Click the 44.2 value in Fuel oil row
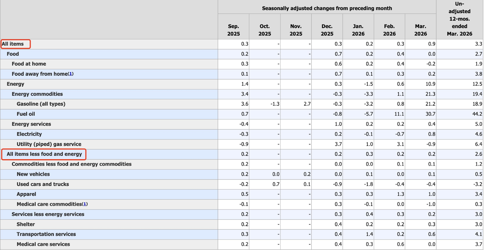This screenshot has height=250, width=484. coord(477,114)
